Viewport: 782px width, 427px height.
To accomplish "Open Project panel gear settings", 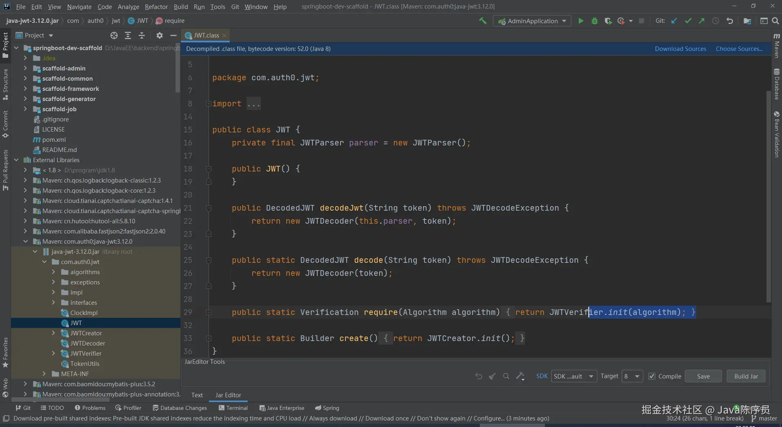I will click(159, 35).
